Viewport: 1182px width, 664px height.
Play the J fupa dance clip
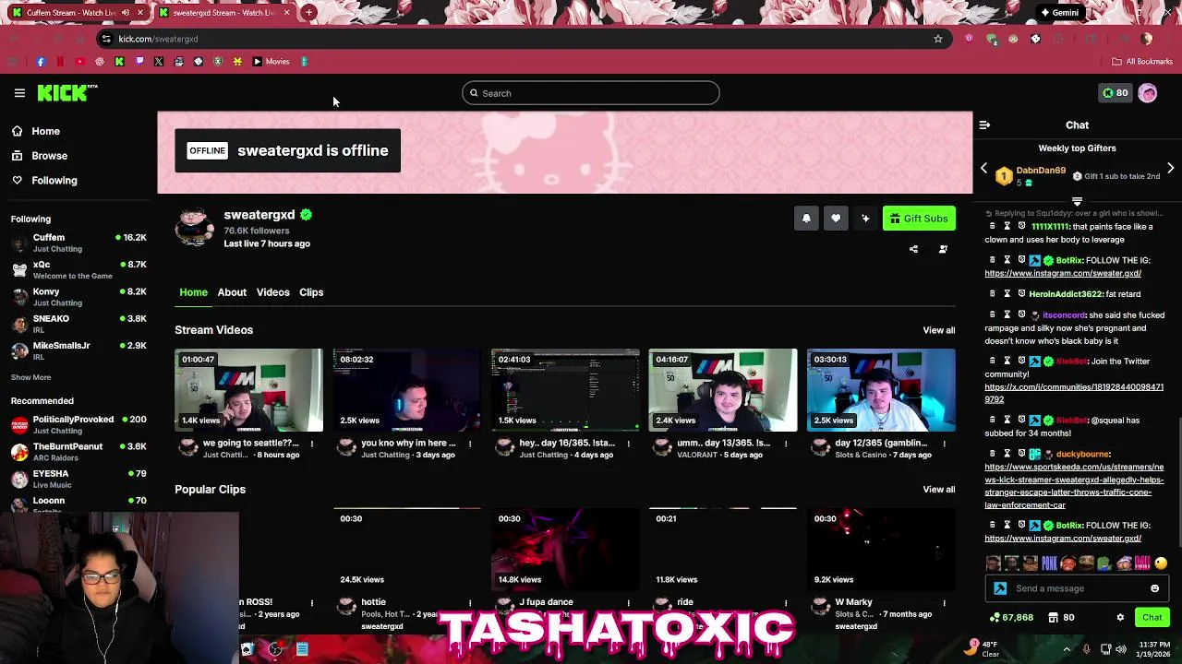565,549
